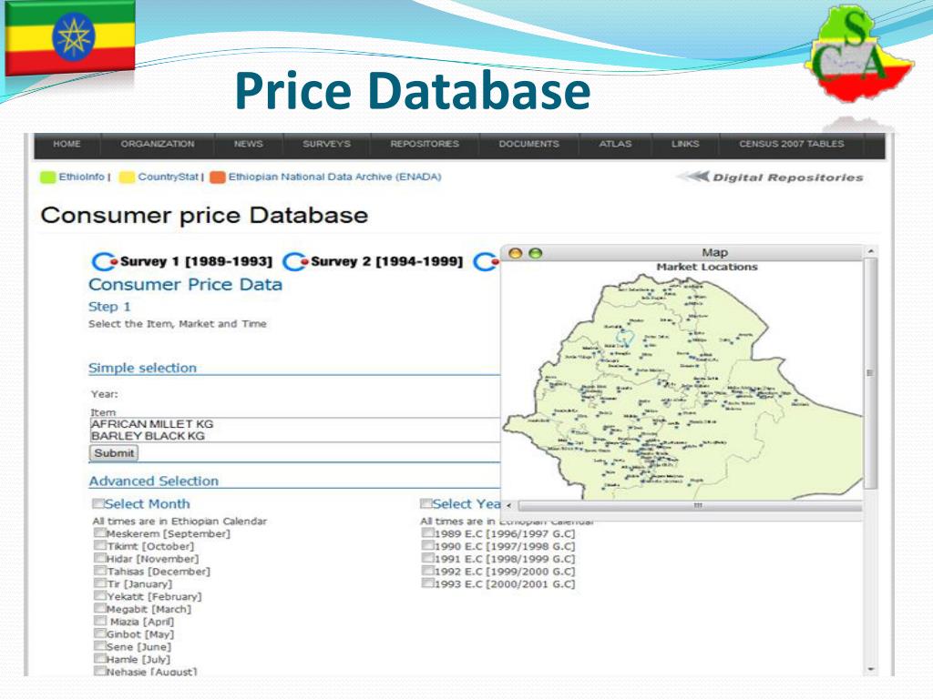
Task: Check Megabit [March] month
Action: point(100,609)
